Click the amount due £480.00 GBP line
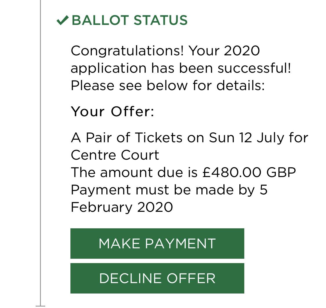This screenshot has width=326, height=308. 183,172
